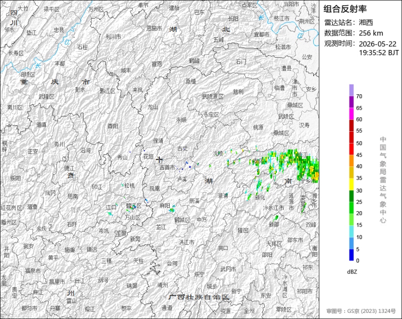The image size is (402, 319).
Task: Pick the light green 15–20 dBZ legend color
Action: point(351,220)
